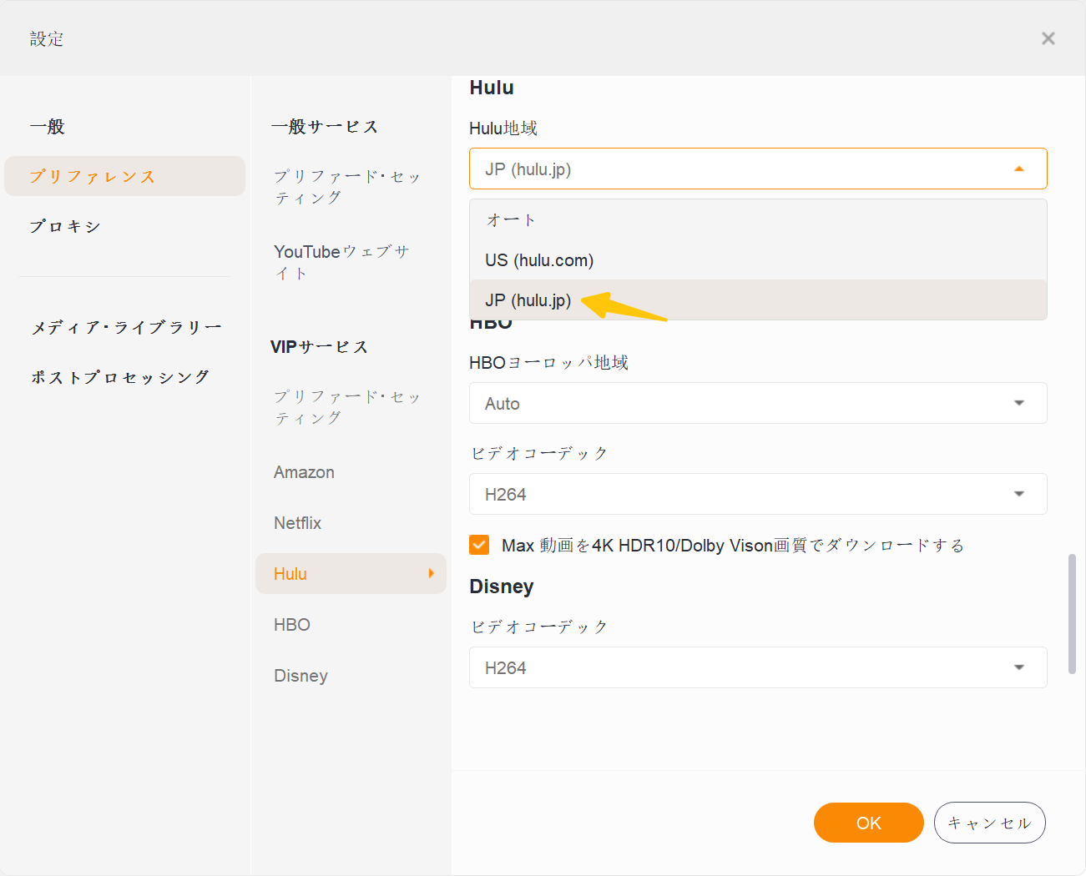1086x876 pixels.
Task: Confirm settings with OK button
Action: coord(868,823)
